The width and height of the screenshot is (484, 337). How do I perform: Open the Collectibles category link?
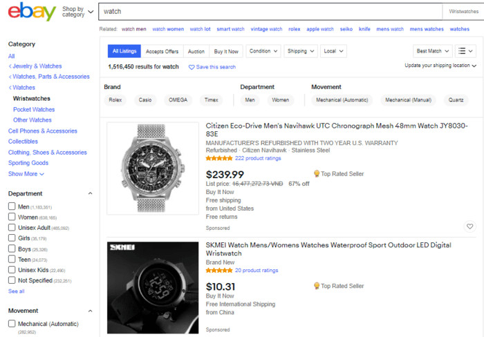23,142
